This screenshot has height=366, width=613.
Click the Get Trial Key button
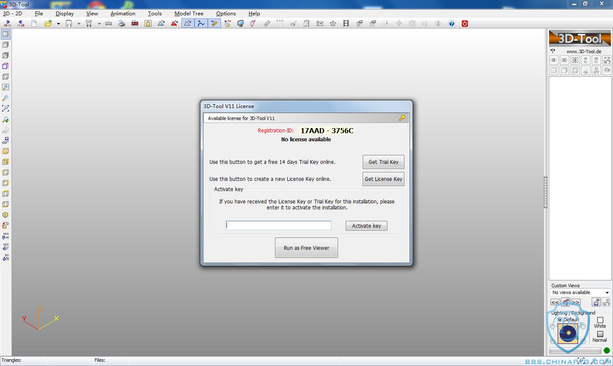tap(384, 162)
